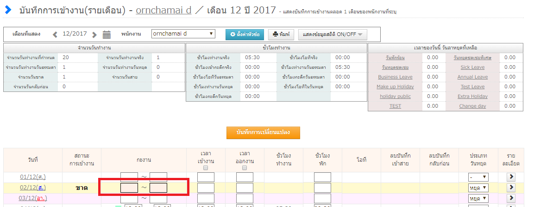Expand holiday type dropdown for 01/12

478,177
